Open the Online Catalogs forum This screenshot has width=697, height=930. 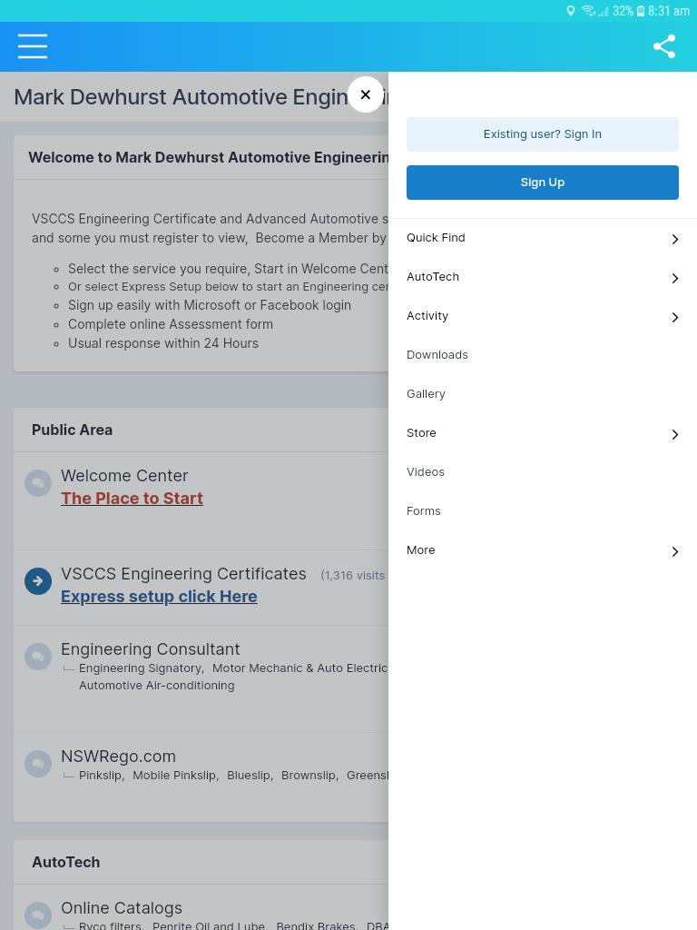tap(122, 908)
